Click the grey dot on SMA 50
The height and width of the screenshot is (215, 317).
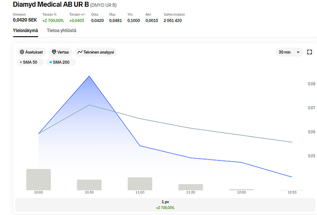click(x=21, y=62)
